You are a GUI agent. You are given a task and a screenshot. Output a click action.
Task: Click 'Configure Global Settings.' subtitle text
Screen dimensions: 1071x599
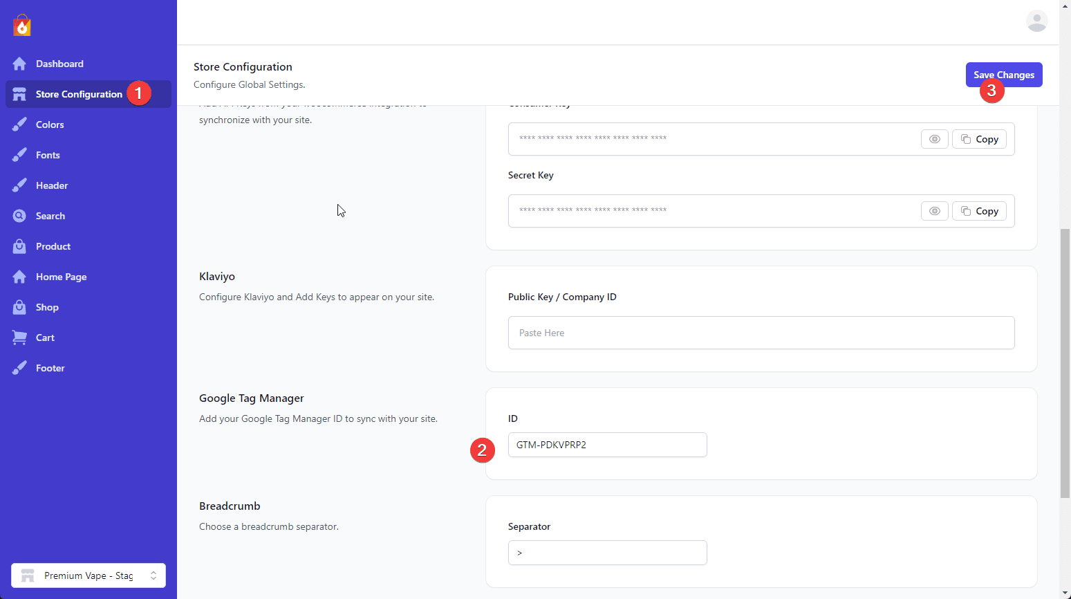tap(249, 84)
